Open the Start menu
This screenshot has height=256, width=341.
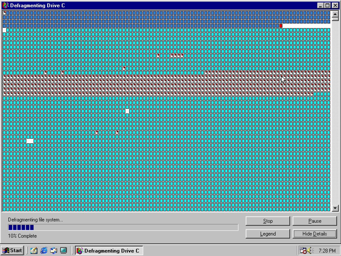coord(12,250)
